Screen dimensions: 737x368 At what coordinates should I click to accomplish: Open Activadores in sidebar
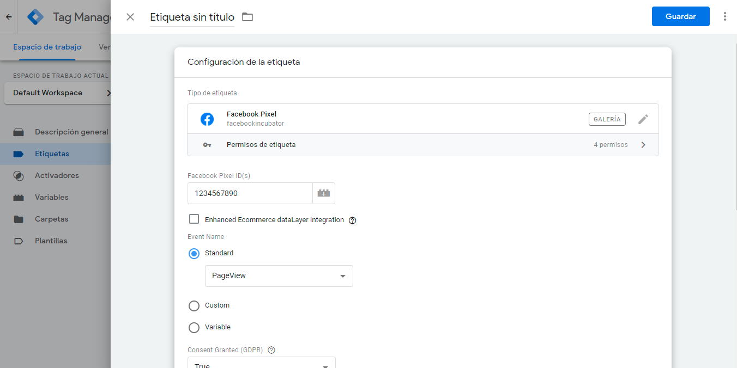(x=57, y=175)
